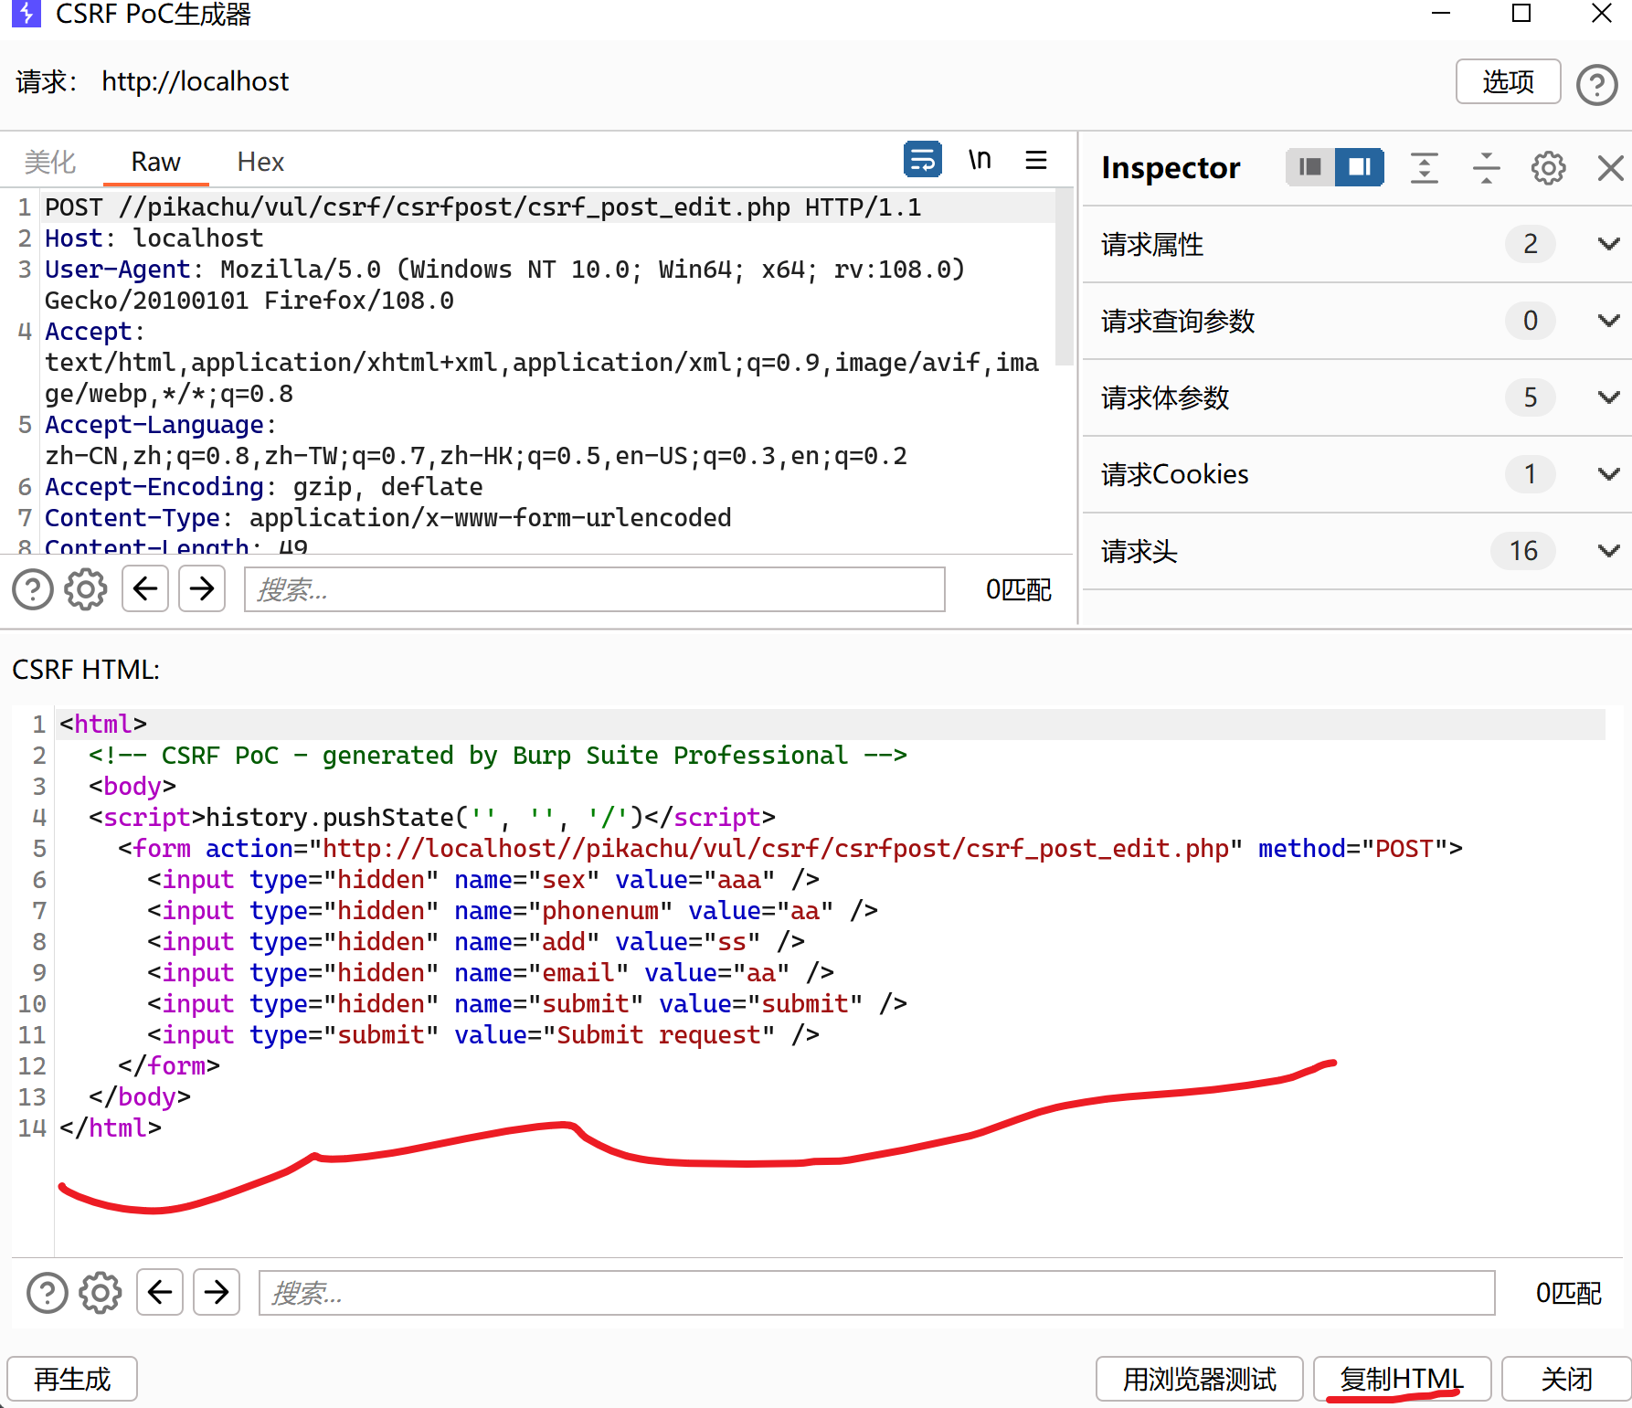This screenshot has height=1408, width=1632.
Task: Switch to Raw tab
Action: [x=156, y=162]
